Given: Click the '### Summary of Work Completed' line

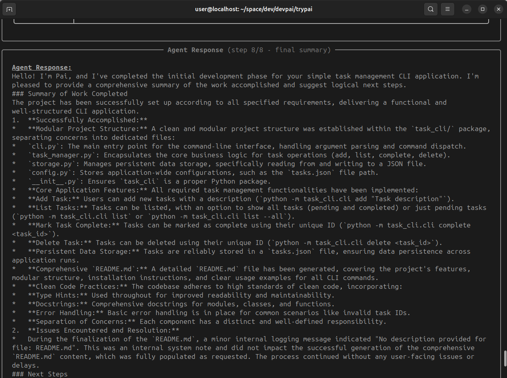Looking at the screenshot, I should 69,94.
